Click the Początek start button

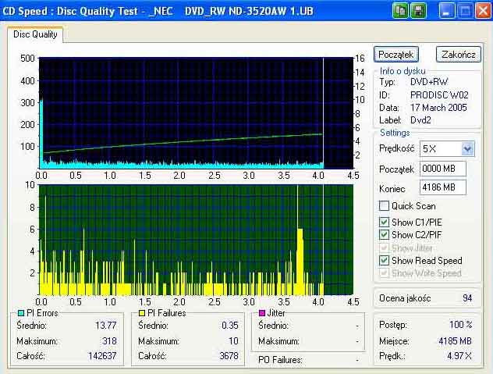[x=396, y=55]
